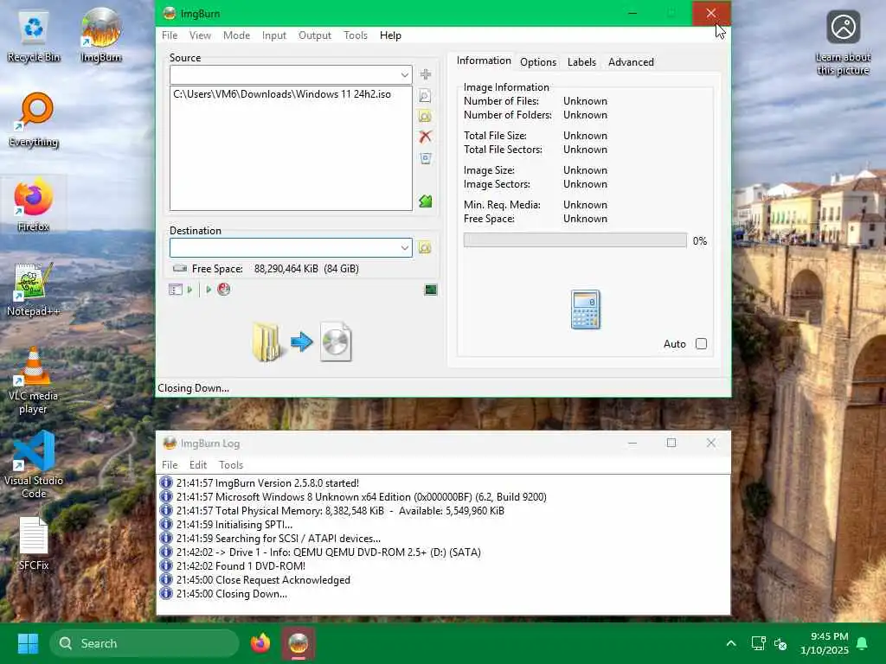Open Everything search desktop icon

[34, 119]
